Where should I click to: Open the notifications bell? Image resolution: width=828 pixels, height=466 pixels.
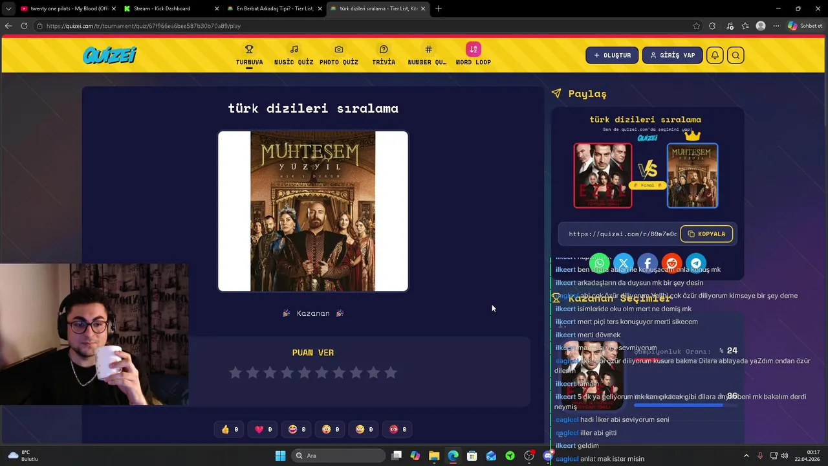[715, 55]
